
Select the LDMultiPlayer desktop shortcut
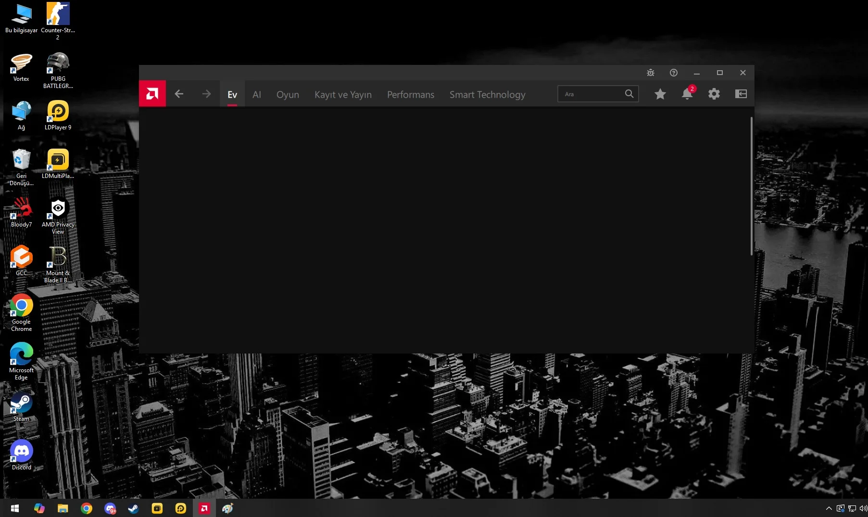(58, 164)
